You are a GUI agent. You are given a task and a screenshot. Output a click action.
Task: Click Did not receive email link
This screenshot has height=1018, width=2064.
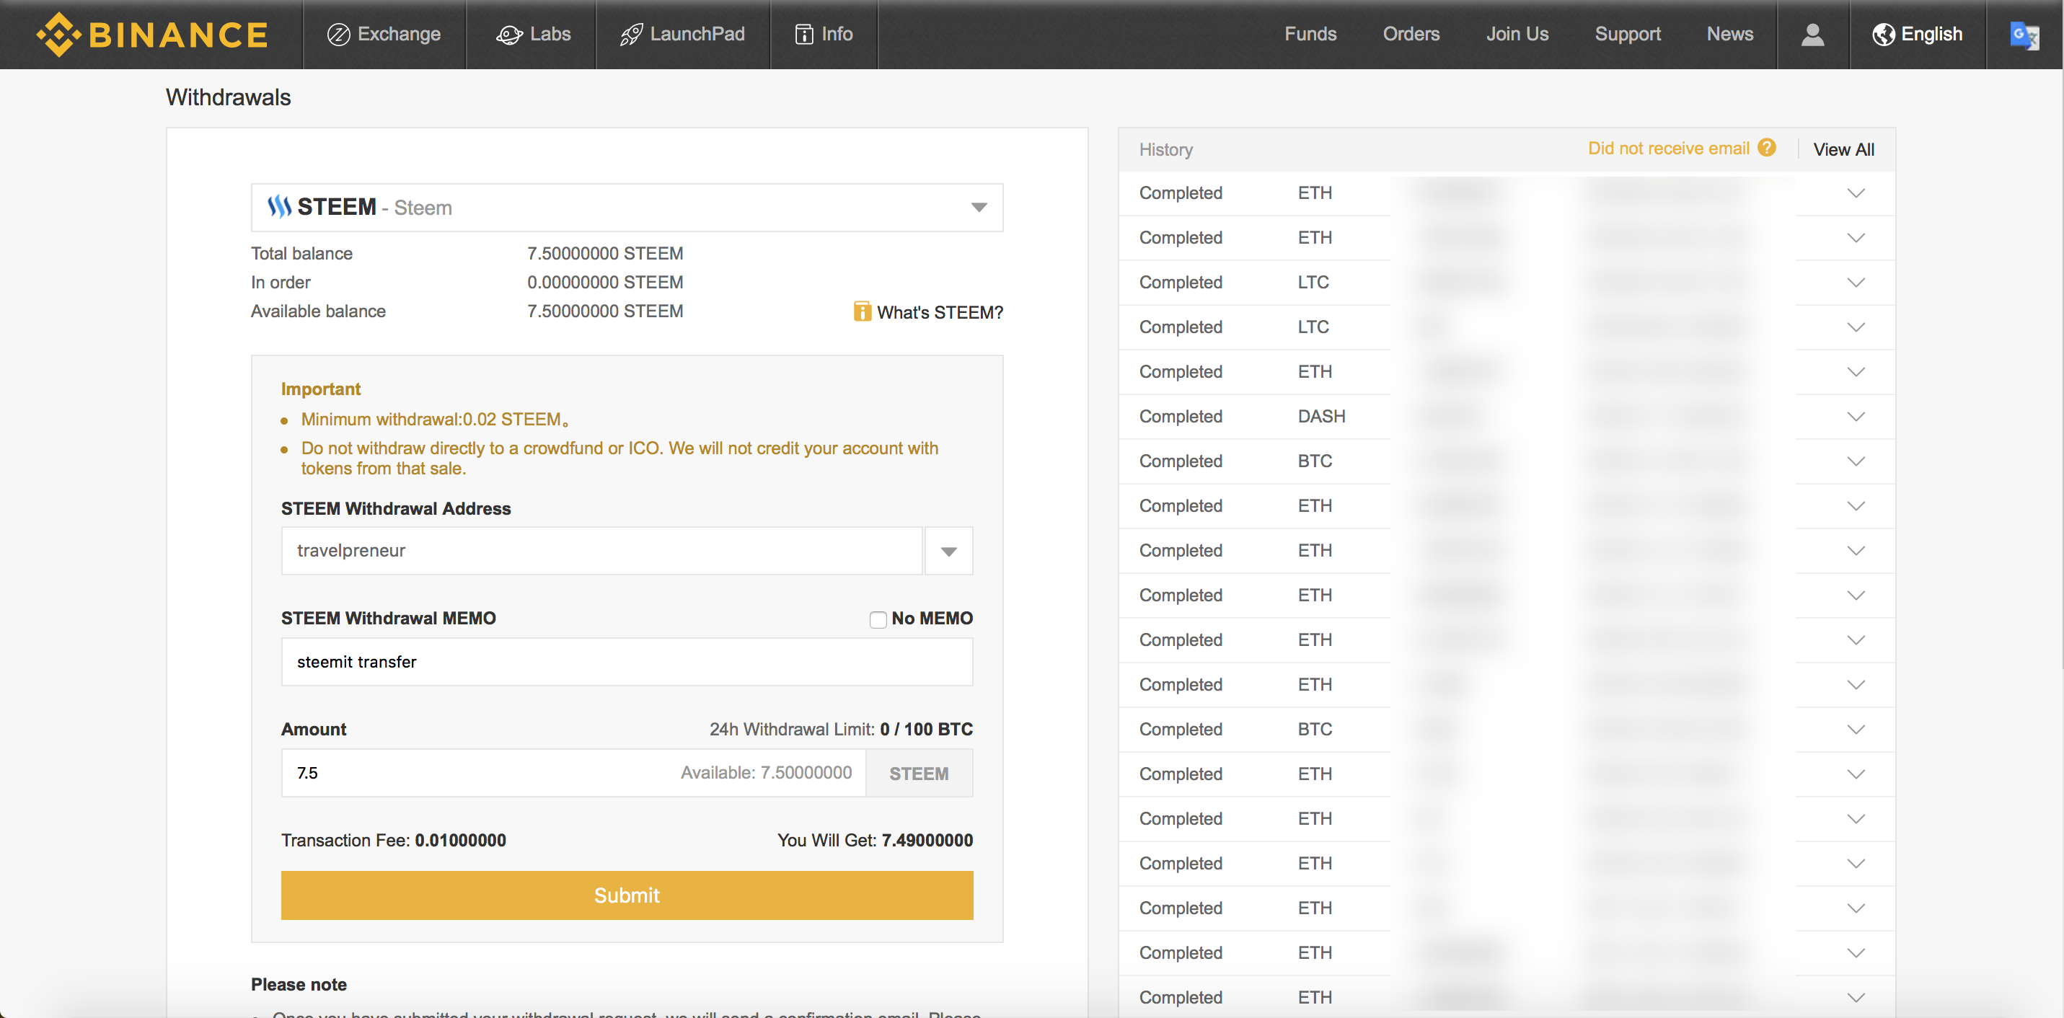click(x=1668, y=149)
